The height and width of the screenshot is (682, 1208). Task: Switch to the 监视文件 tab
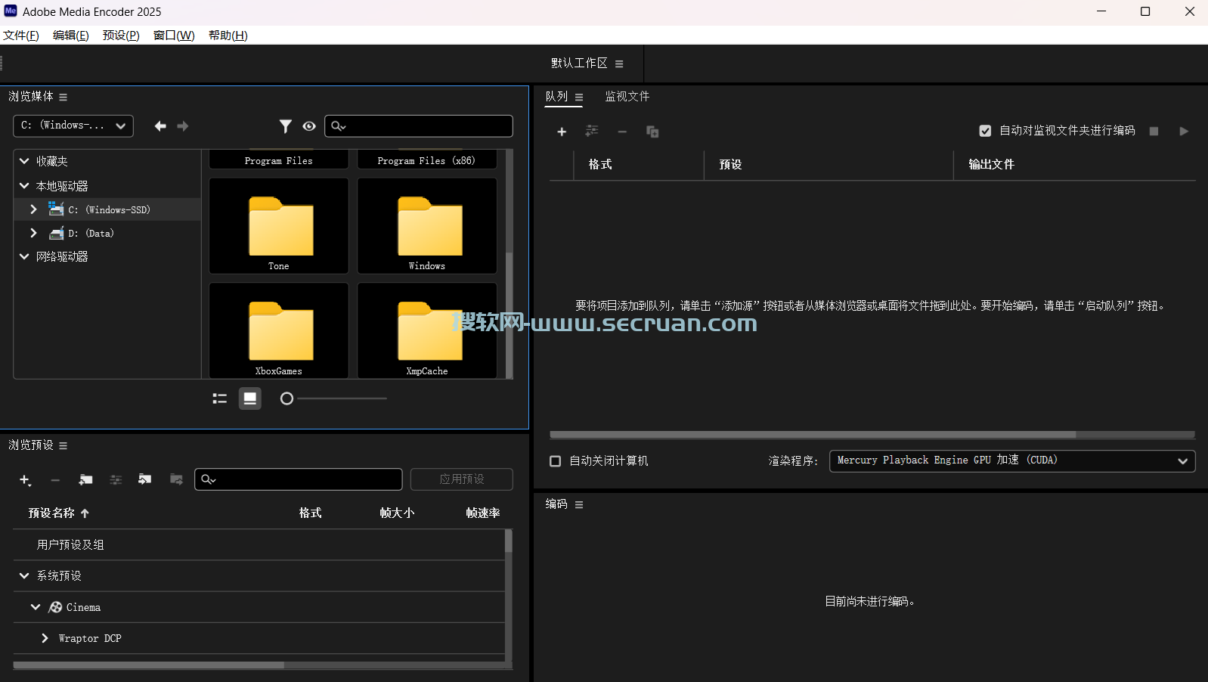pyautogui.click(x=627, y=96)
